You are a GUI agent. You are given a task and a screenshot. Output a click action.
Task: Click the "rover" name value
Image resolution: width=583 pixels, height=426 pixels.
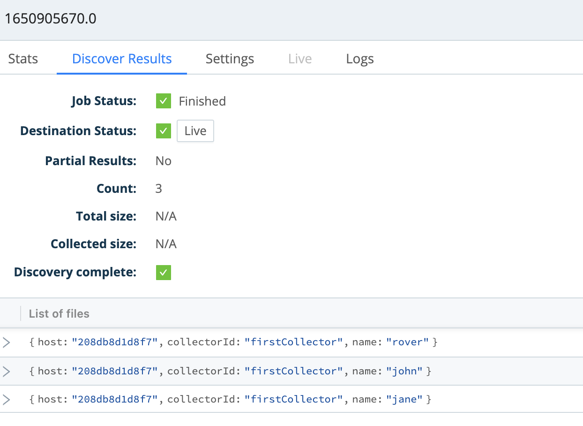[x=407, y=342]
